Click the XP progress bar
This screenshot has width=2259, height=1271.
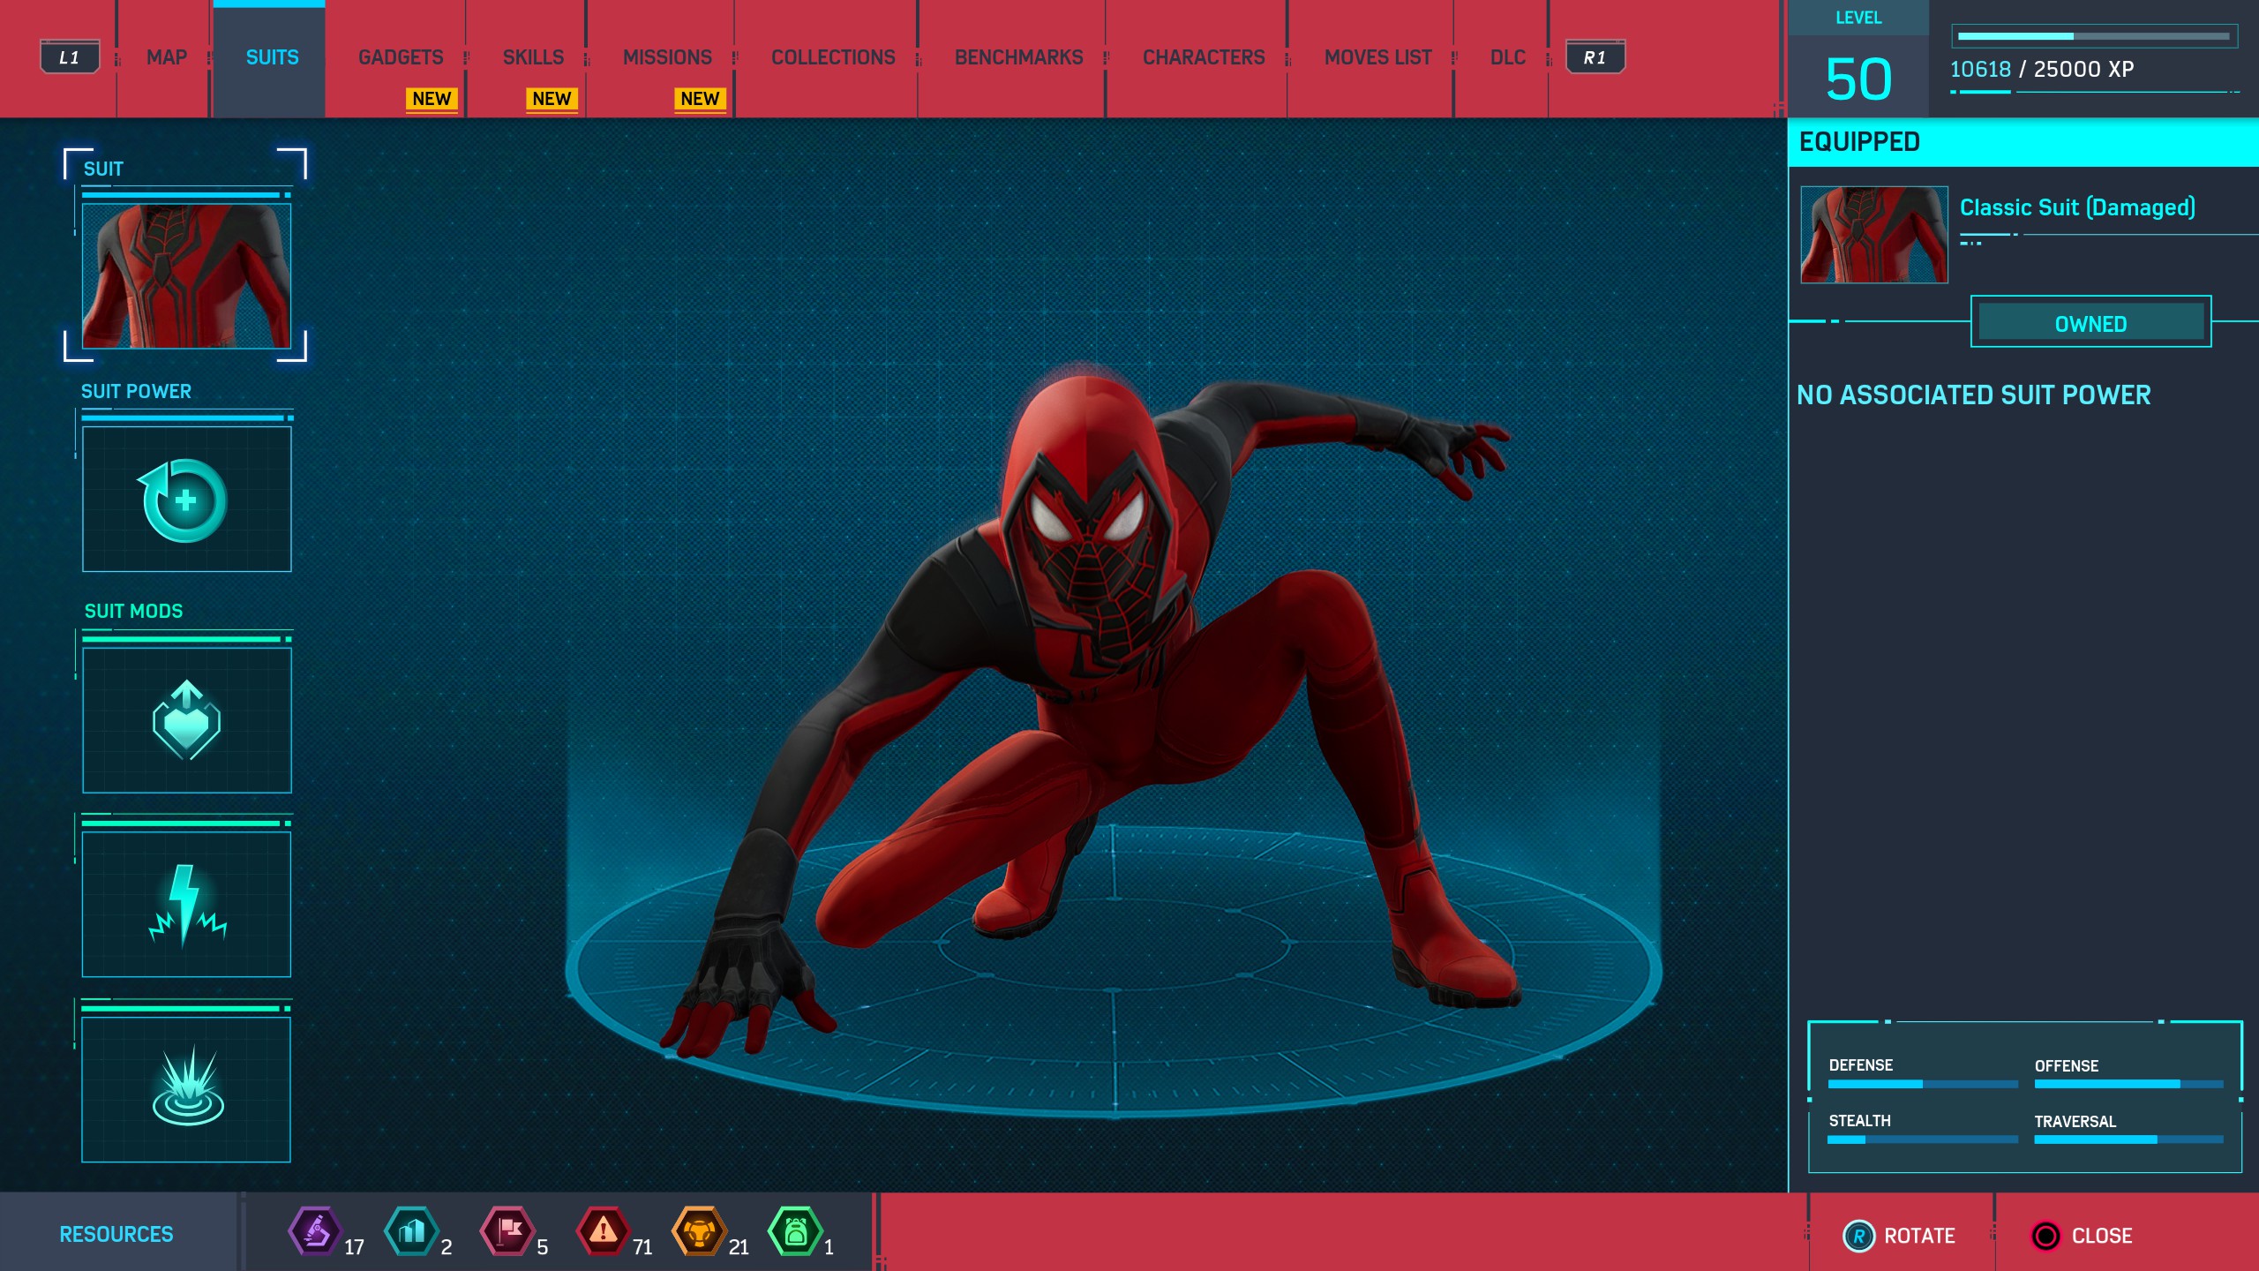coord(2093,36)
